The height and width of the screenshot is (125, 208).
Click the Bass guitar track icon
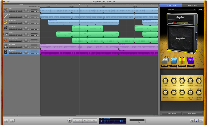click(x=6, y=16)
